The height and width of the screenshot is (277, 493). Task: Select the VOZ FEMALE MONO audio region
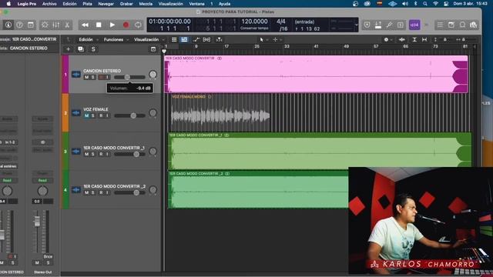pyautogui.click(x=220, y=113)
